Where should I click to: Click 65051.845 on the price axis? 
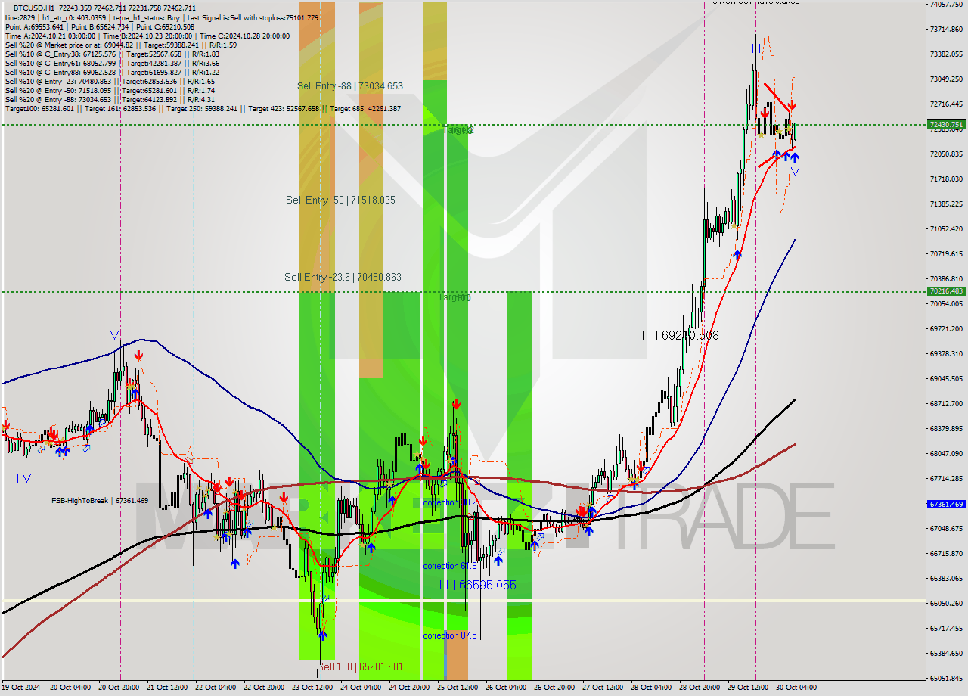point(946,678)
